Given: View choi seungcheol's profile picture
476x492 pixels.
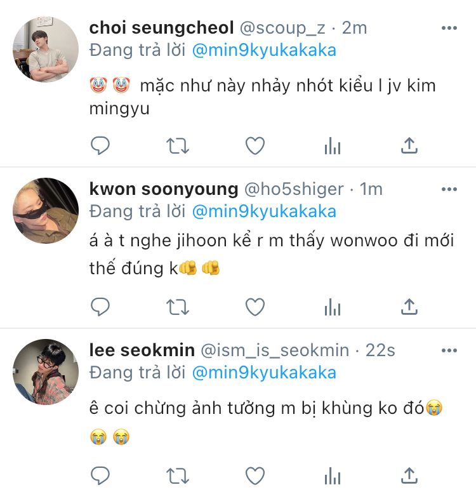Looking at the screenshot, I should click(x=46, y=50).
